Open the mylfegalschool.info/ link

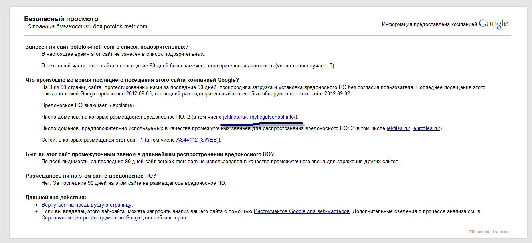(273, 117)
